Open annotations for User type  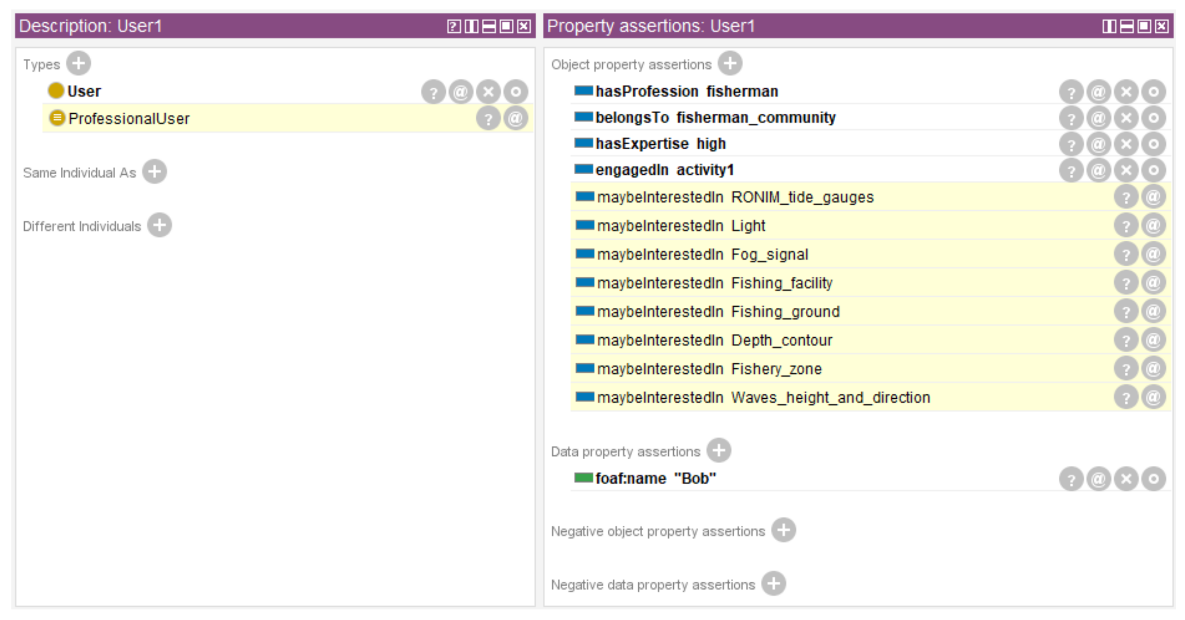(x=460, y=92)
